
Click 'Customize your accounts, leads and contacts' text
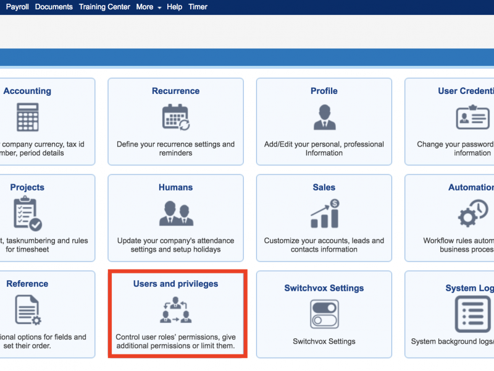point(324,245)
